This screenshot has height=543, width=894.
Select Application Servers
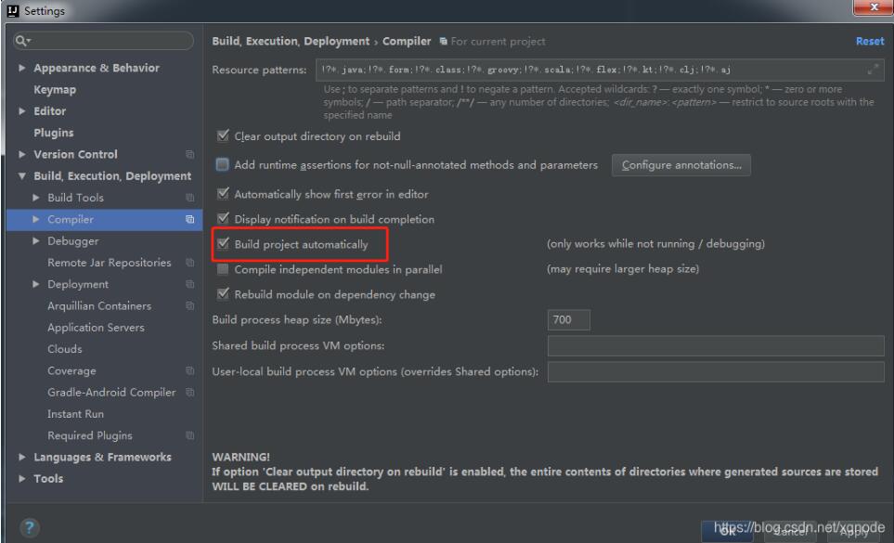pos(96,328)
